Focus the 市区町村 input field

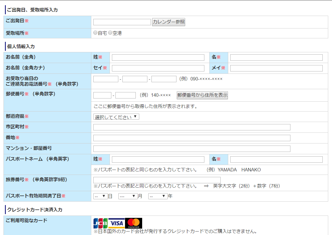pos(192,127)
